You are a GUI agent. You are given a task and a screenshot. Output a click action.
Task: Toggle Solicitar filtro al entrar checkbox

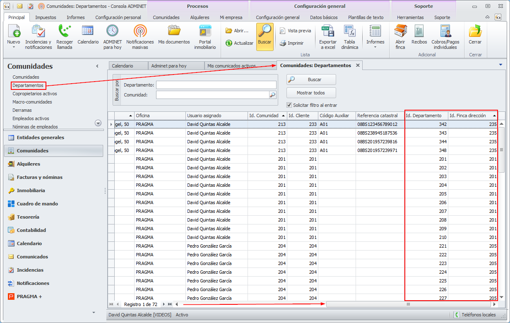289,105
